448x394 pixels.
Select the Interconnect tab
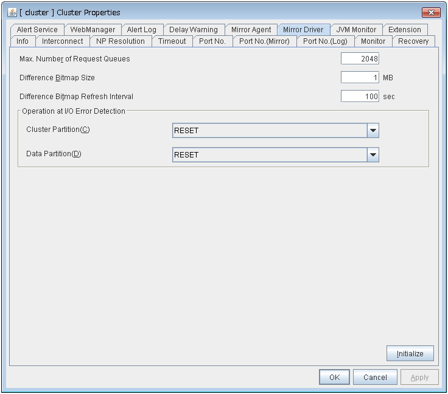click(62, 41)
